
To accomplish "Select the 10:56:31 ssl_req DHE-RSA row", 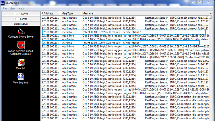I will (125, 46).
